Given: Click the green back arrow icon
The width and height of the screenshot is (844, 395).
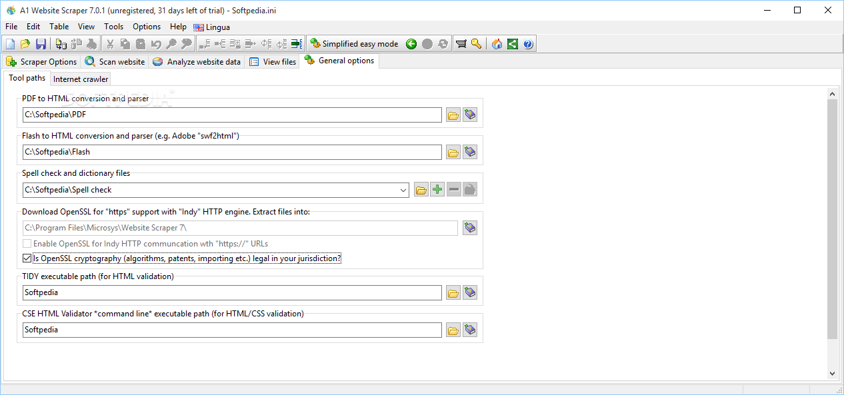Looking at the screenshot, I should point(411,44).
